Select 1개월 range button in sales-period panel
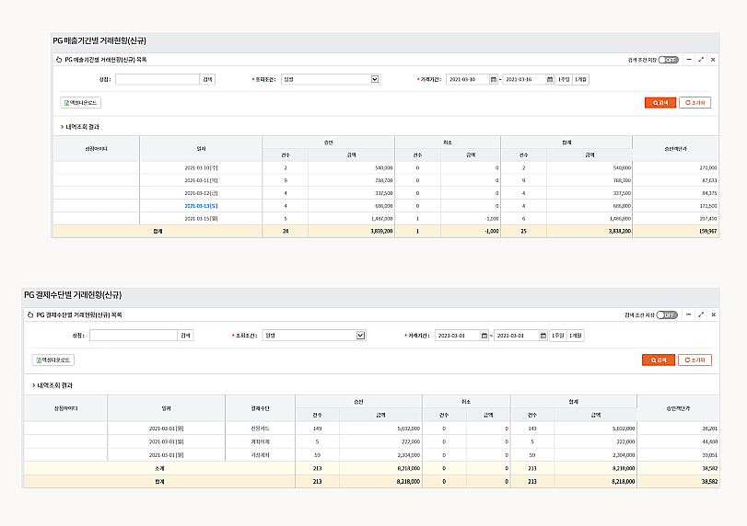 click(580, 79)
